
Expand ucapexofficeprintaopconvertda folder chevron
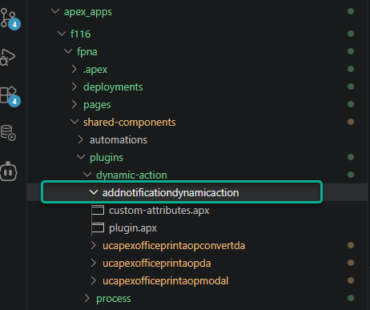click(x=93, y=245)
